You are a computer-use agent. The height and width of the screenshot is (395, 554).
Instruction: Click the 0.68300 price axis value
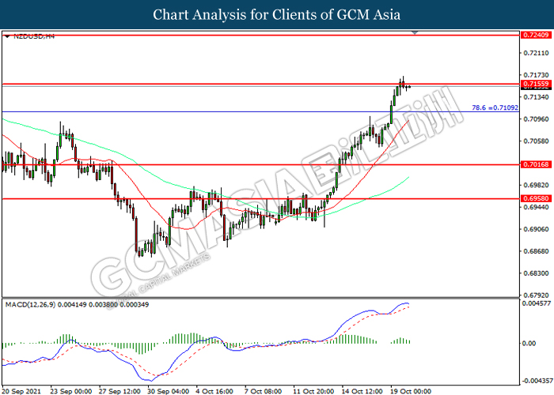tap(536, 273)
